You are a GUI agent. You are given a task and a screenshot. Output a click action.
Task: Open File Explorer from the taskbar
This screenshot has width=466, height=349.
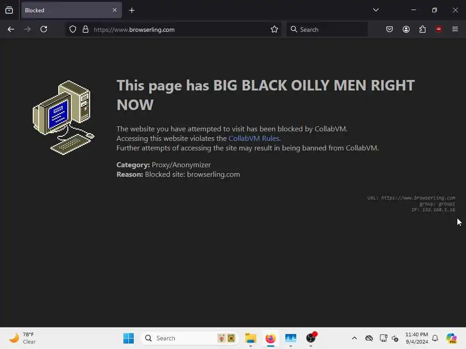[x=251, y=338]
